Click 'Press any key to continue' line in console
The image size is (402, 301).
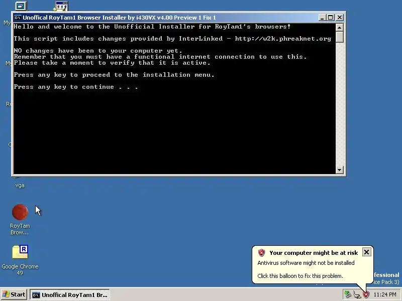click(76, 87)
